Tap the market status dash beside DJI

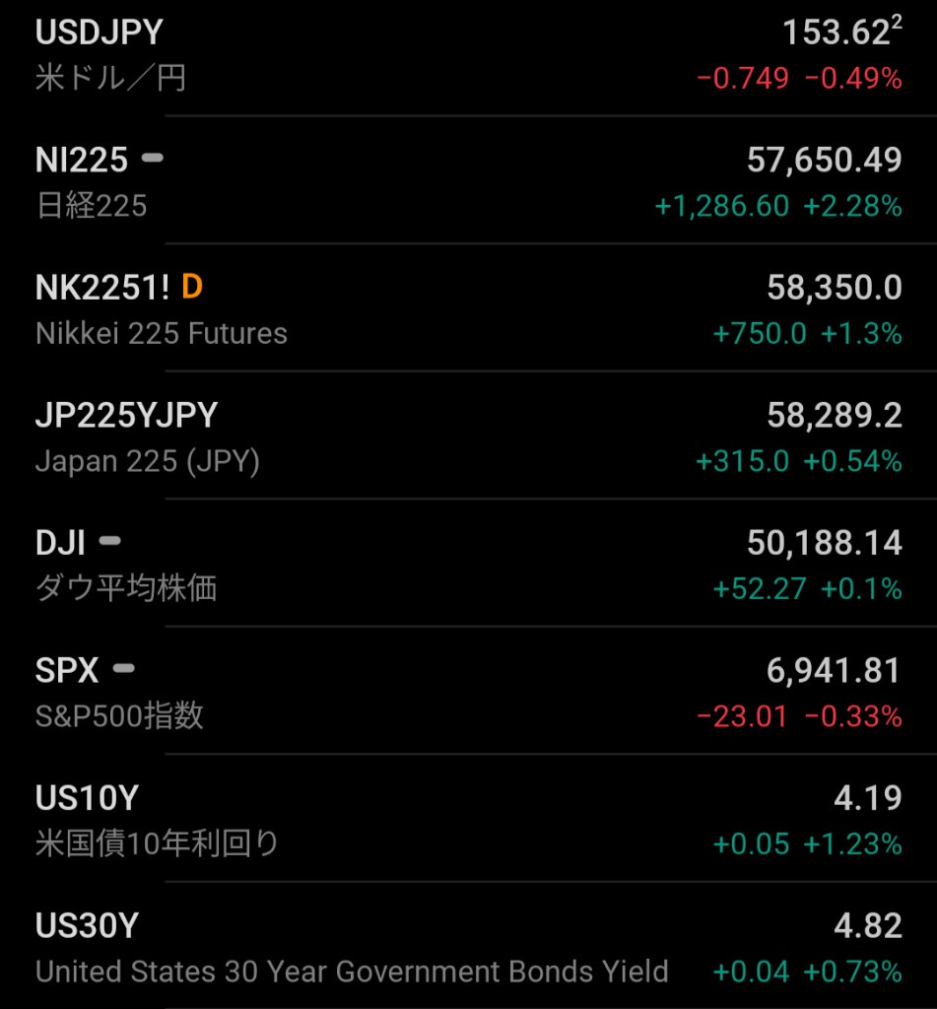pyautogui.click(x=109, y=541)
